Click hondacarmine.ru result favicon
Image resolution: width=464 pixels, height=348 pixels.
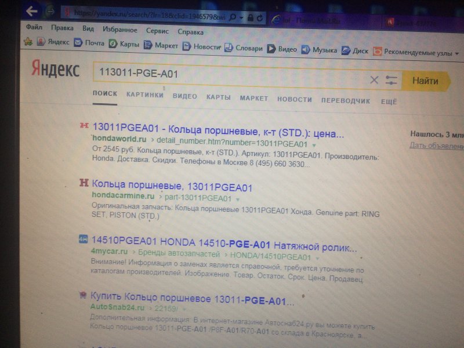(x=84, y=183)
